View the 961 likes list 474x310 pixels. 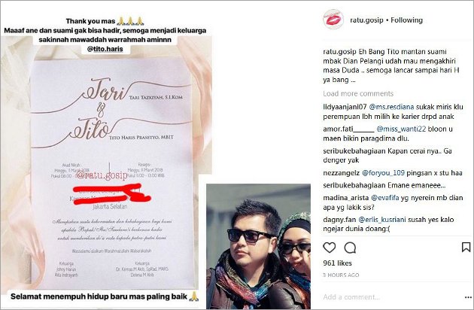[x=337, y=263]
